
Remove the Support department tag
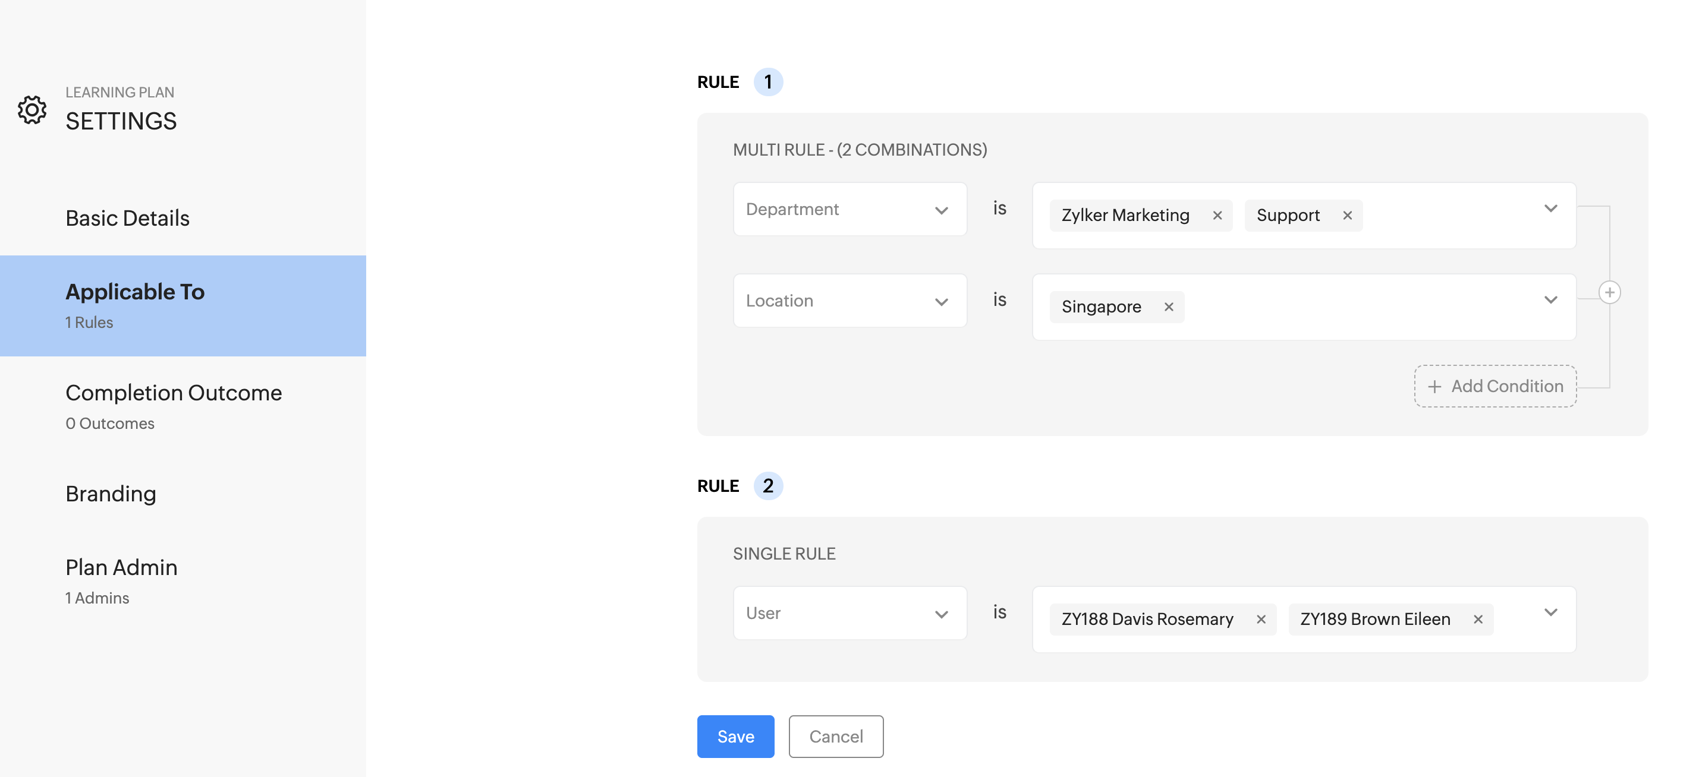[x=1347, y=216]
